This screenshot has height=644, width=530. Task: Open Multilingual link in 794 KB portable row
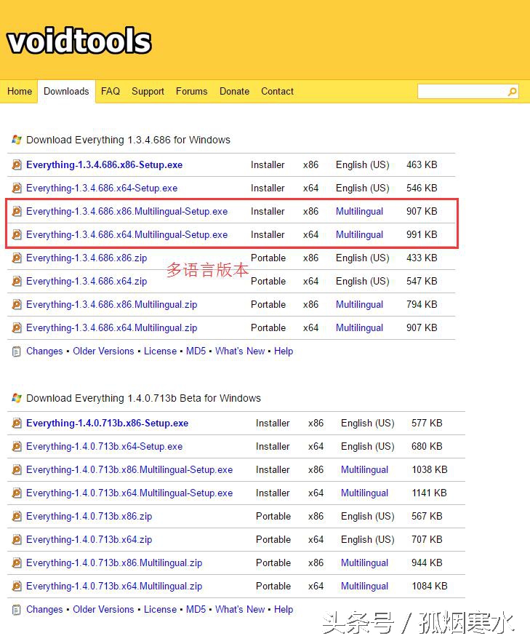(x=359, y=305)
